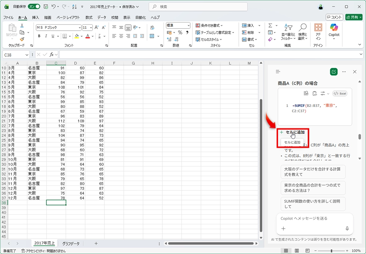
Task: Switch to the グラフデータ sheet tab
Action: click(71, 244)
